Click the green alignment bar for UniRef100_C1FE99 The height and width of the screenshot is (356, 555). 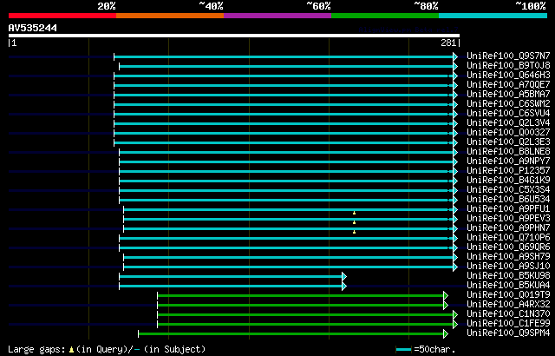[x=305, y=325]
